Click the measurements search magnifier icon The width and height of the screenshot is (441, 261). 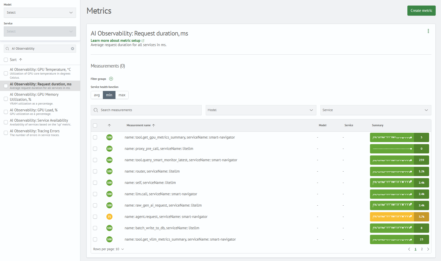click(96, 110)
